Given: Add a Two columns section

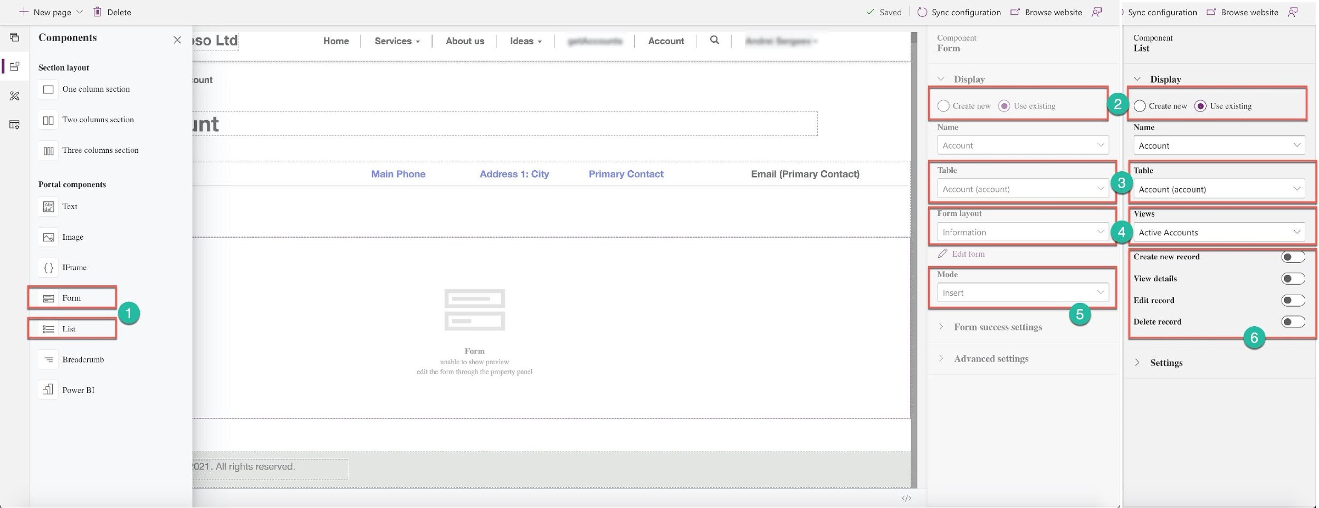Looking at the screenshot, I should coord(87,120).
